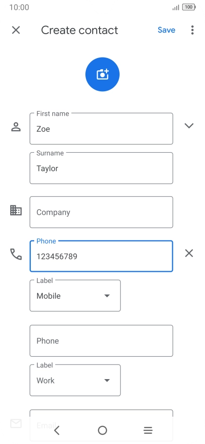Select the Company input field

tap(102, 212)
